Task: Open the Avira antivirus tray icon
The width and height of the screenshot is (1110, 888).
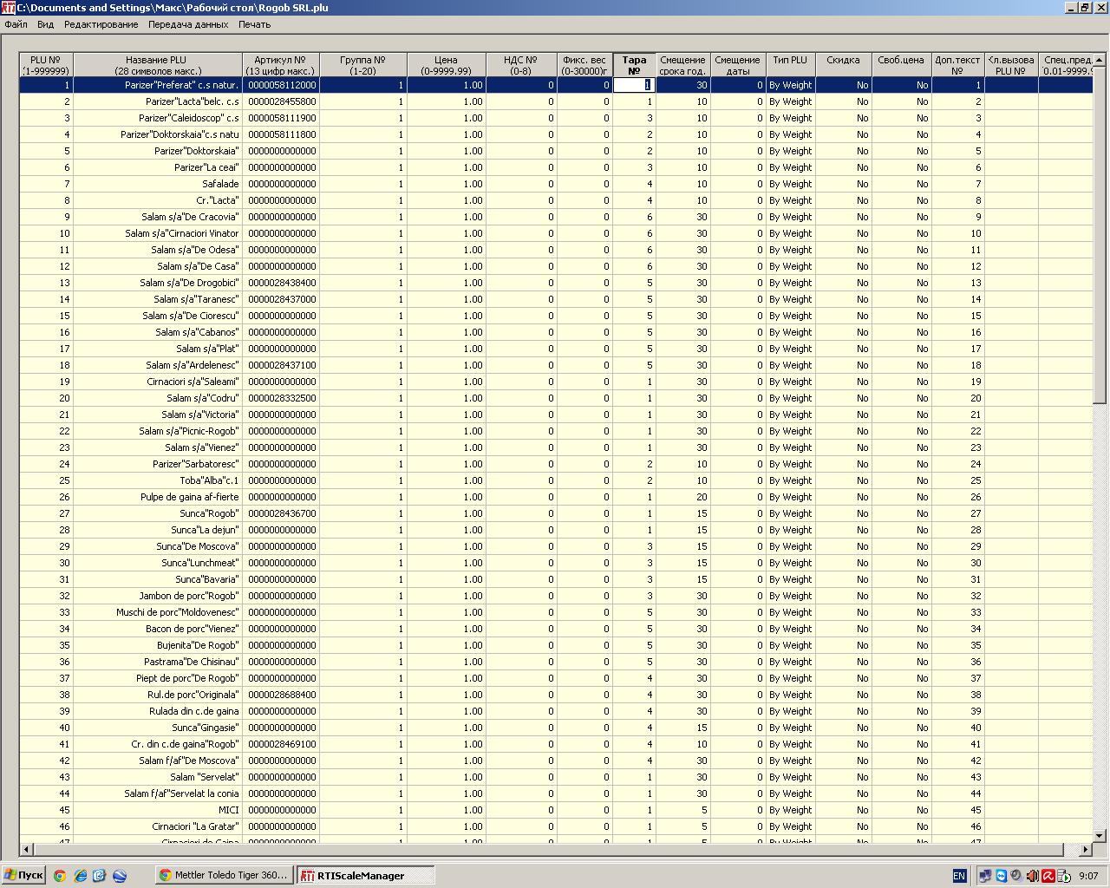Action: (1048, 876)
